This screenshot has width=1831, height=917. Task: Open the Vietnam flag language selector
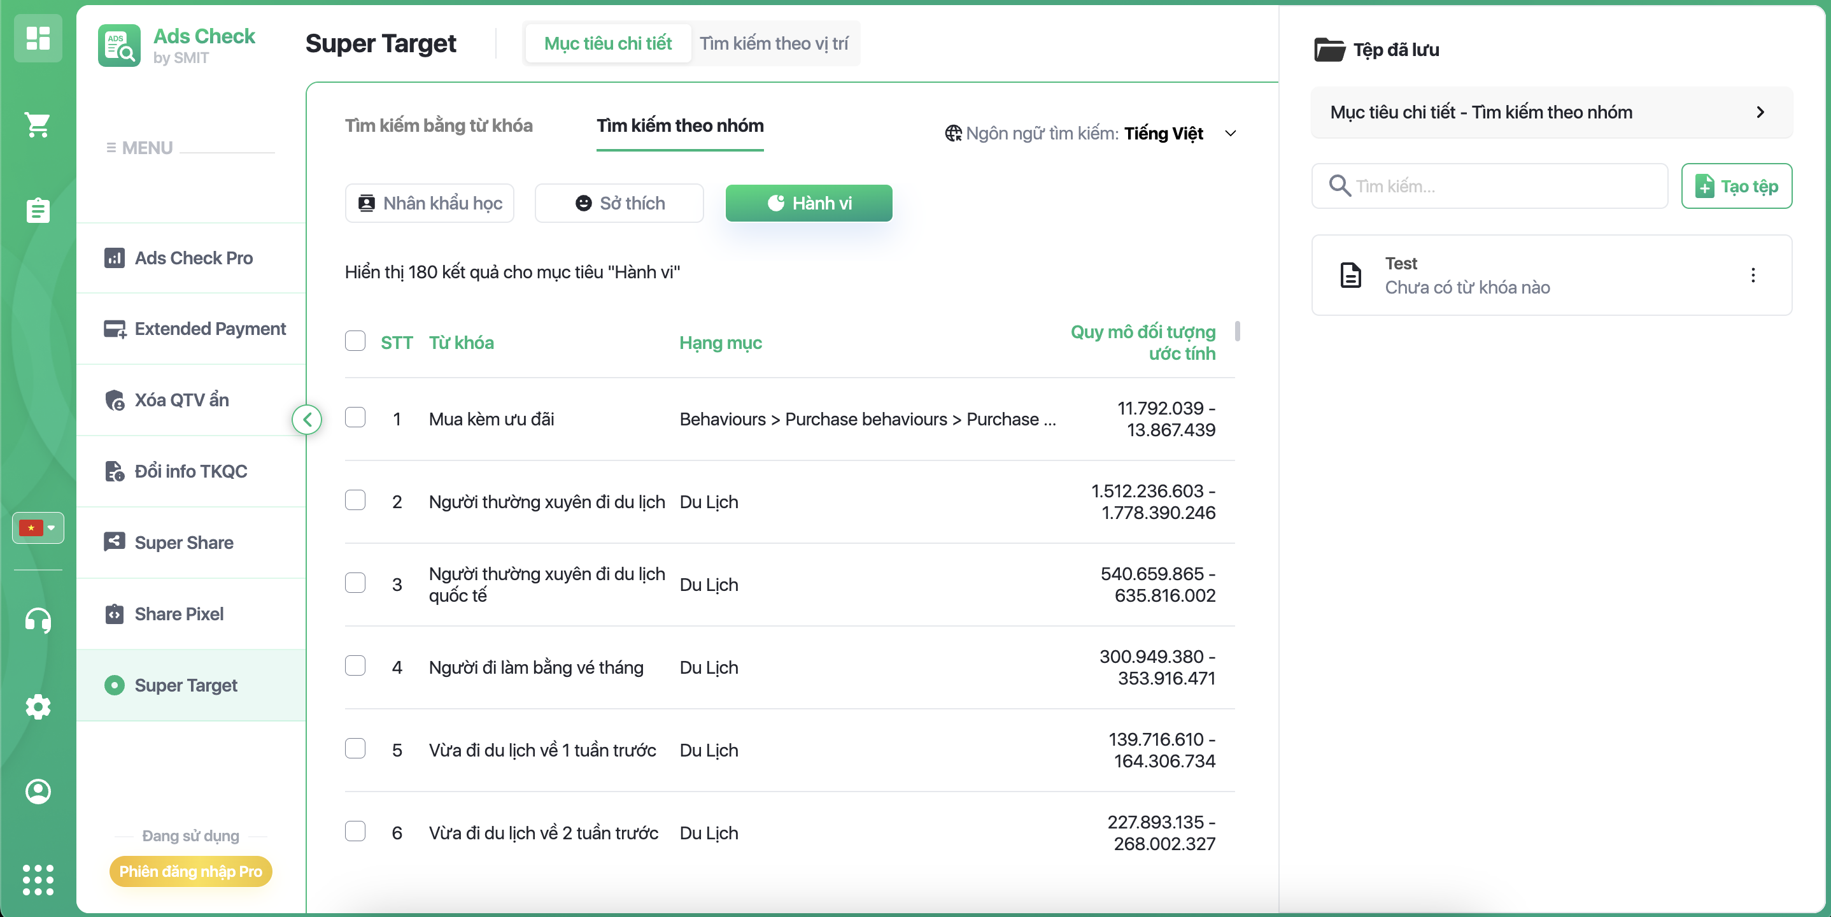(x=38, y=528)
